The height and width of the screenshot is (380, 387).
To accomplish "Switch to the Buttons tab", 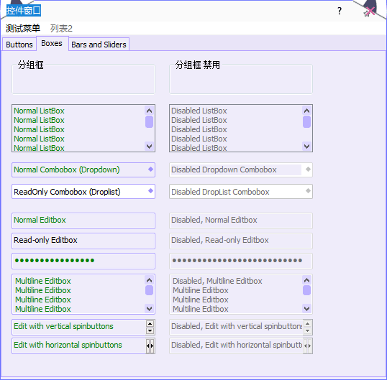I will (x=19, y=45).
